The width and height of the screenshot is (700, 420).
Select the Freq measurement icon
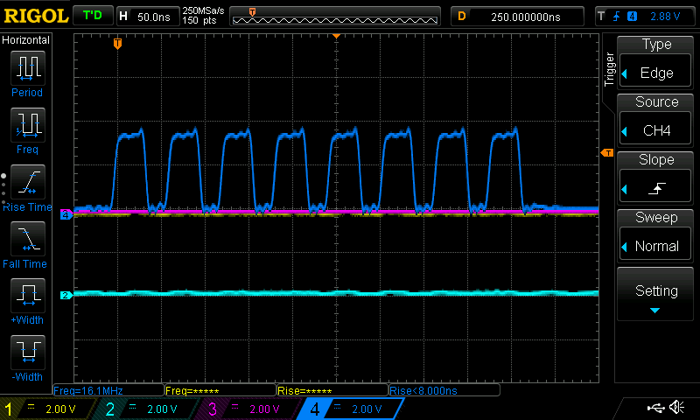[x=28, y=124]
